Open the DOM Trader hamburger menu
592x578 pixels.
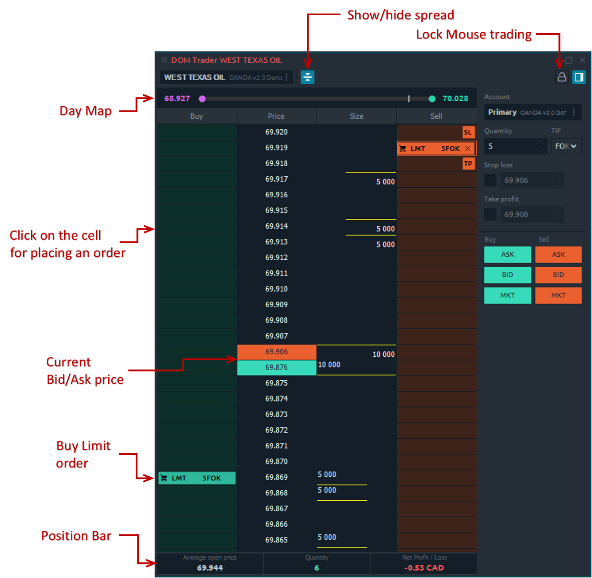pos(164,60)
